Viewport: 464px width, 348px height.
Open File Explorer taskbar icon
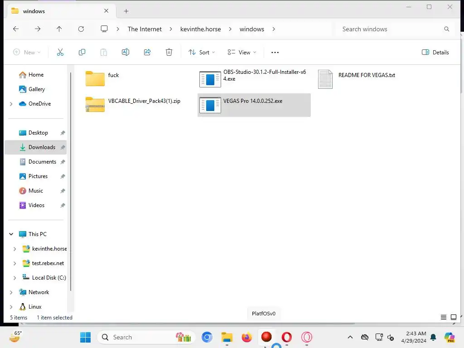[227, 337]
